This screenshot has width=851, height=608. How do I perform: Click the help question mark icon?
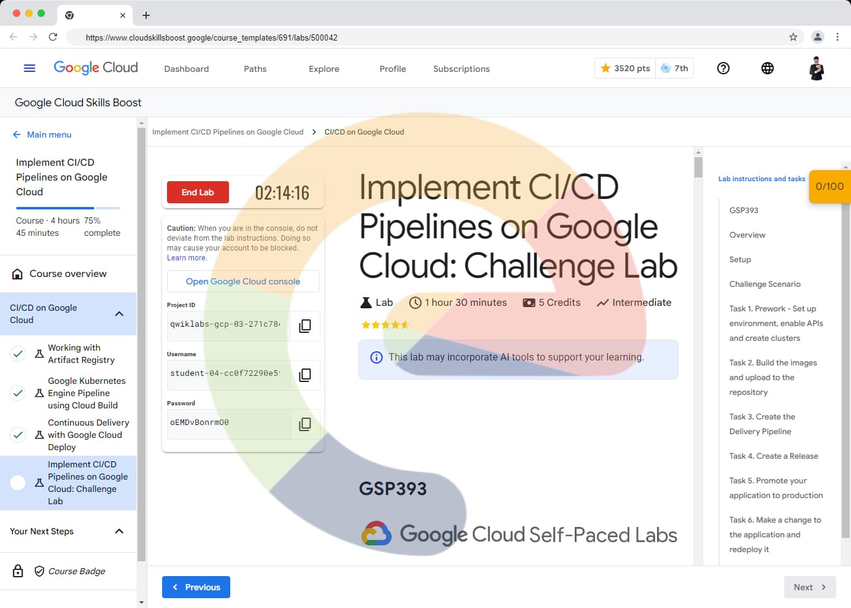(723, 68)
